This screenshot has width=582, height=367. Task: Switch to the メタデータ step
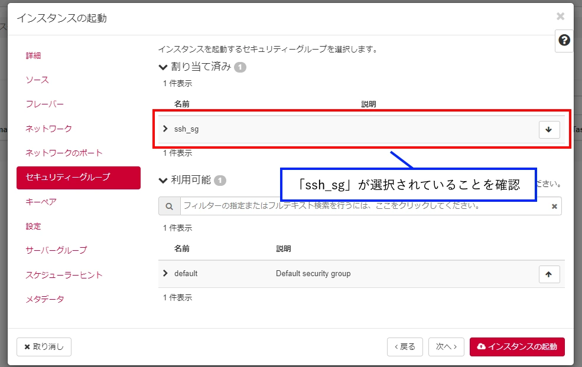point(45,299)
